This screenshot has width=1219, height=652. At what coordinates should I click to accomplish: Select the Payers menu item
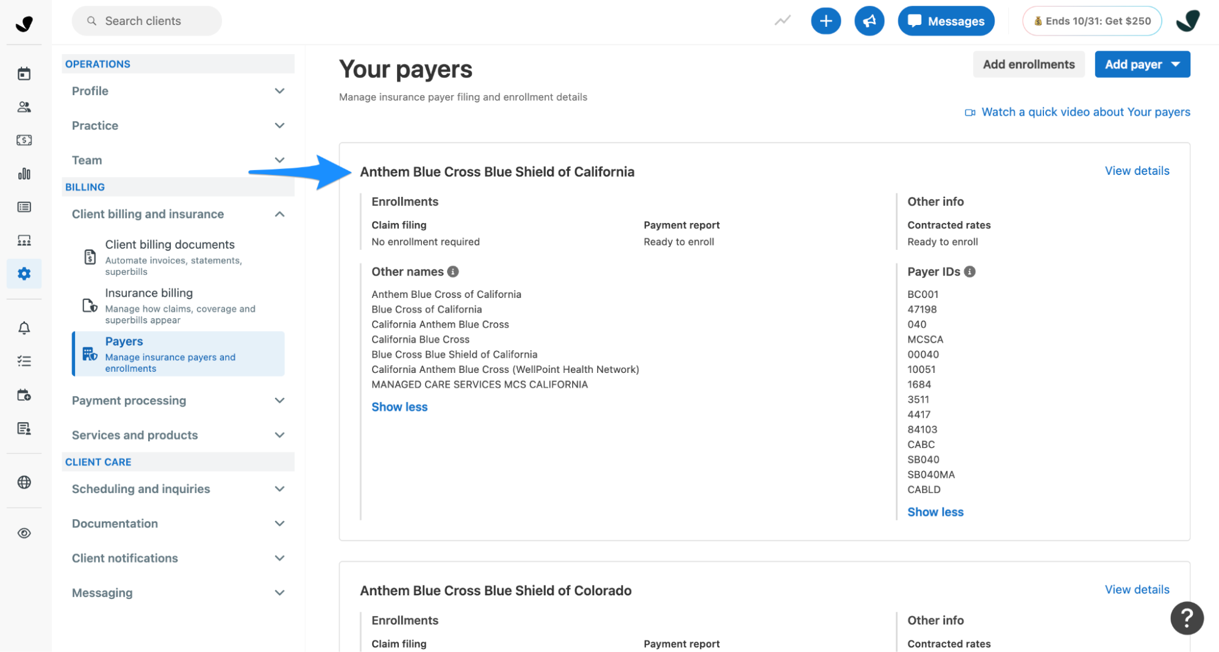click(178, 354)
